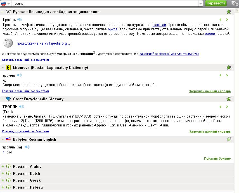Image resolution: width=239 pixels, height=193 pixels.
Task: Expand the Russian - Arabic section
Action: click(x=3, y=167)
